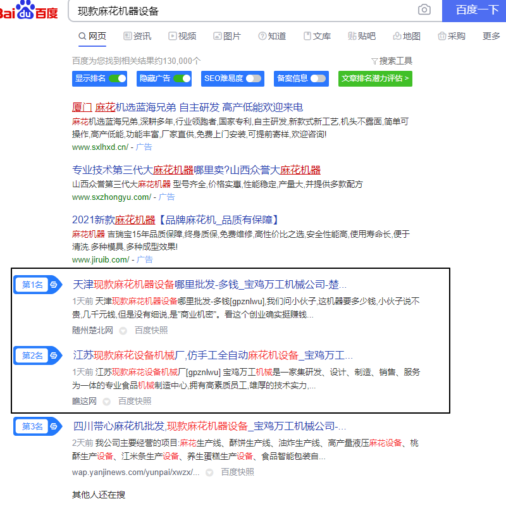Switch to the 地图 tab
This screenshot has height=506, width=506.
click(407, 36)
